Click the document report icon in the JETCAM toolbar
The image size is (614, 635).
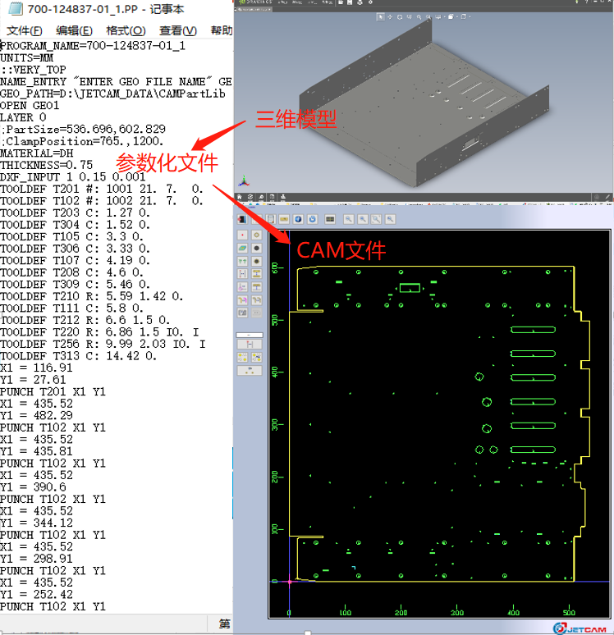pyautogui.click(x=271, y=219)
